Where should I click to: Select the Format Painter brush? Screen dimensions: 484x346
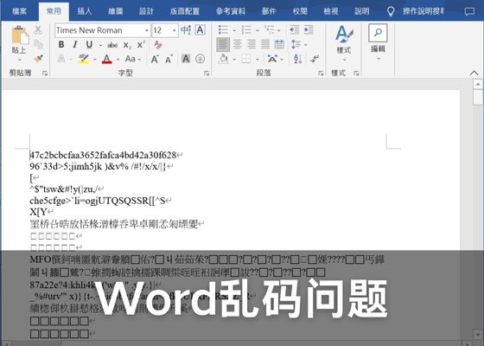click(x=38, y=59)
